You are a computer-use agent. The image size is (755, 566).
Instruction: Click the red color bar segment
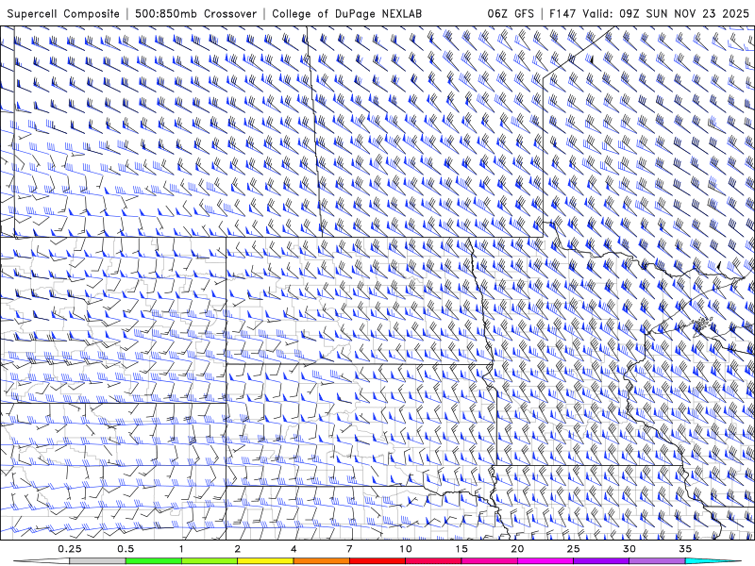pyautogui.click(x=377, y=561)
